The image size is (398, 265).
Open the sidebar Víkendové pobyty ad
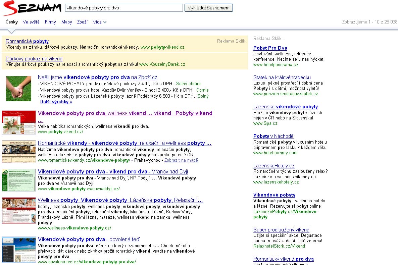pyautogui.click(x=274, y=195)
